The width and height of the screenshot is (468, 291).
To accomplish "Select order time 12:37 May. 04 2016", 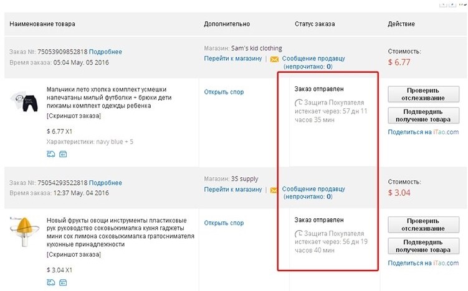I will pyautogui.click(x=81, y=193).
